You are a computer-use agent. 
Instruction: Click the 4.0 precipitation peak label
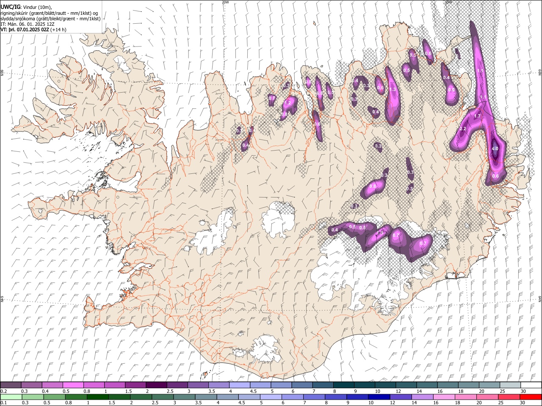click(495, 149)
